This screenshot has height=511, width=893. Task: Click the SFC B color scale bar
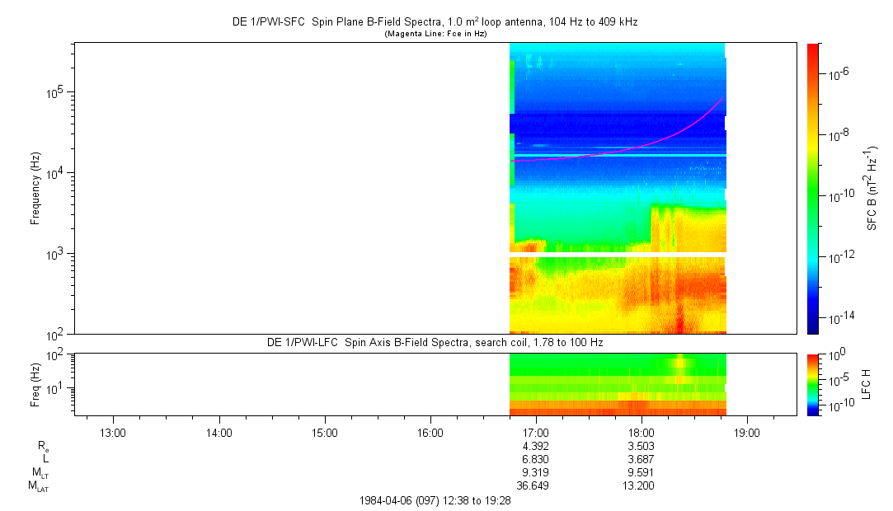813,188
